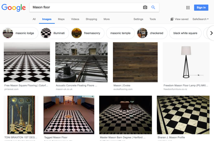Click the evokeflooring.com source text
The width and height of the screenshot is (214, 141).
click(123, 89)
